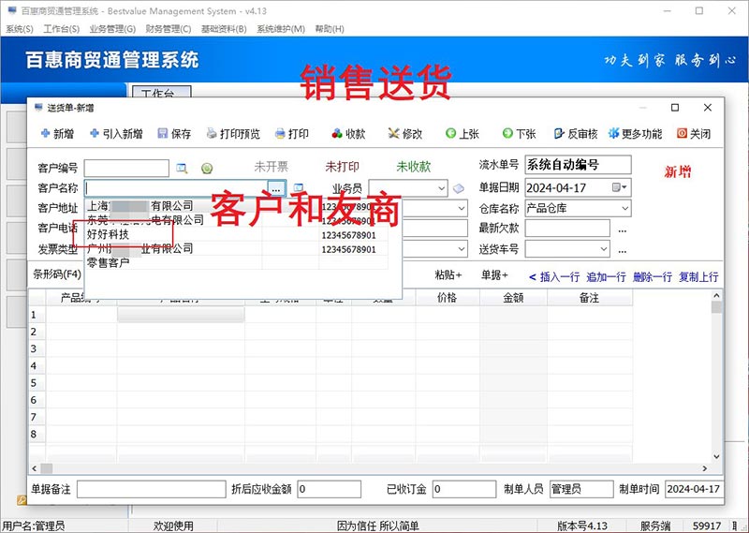Click the 修改 edit button

pyautogui.click(x=405, y=134)
